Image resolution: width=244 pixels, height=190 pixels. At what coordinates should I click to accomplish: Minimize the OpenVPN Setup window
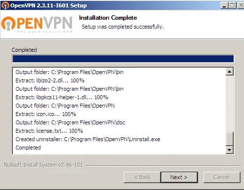(224, 5)
